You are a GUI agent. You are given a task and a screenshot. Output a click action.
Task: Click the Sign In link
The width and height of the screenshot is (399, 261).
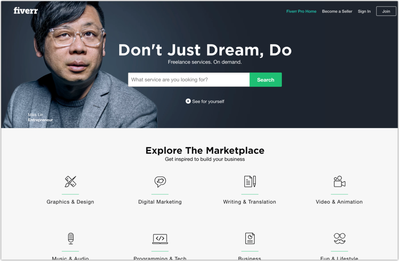(x=364, y=12)
